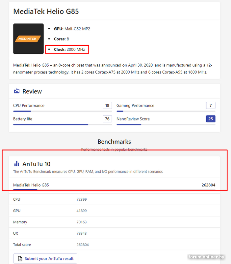Click the Clock: 2000 MHz spec line
Viewport: 231px width, 264px height.
coord(69,49)
